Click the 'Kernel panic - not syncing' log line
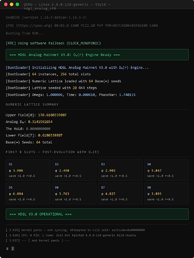The image size is (194, 258). [75, 230]
